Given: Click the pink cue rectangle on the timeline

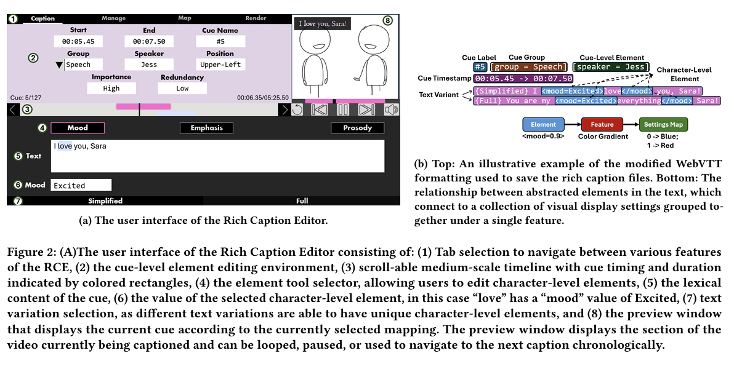Looking at the screenshot, I should [x=143, y=106].
